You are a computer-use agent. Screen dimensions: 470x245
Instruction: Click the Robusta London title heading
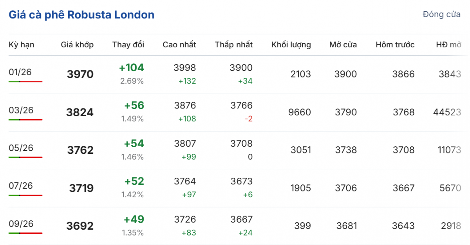tap(81, 15)
